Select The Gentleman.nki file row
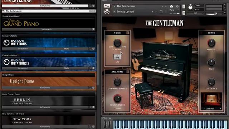 (x=49, y=11)
